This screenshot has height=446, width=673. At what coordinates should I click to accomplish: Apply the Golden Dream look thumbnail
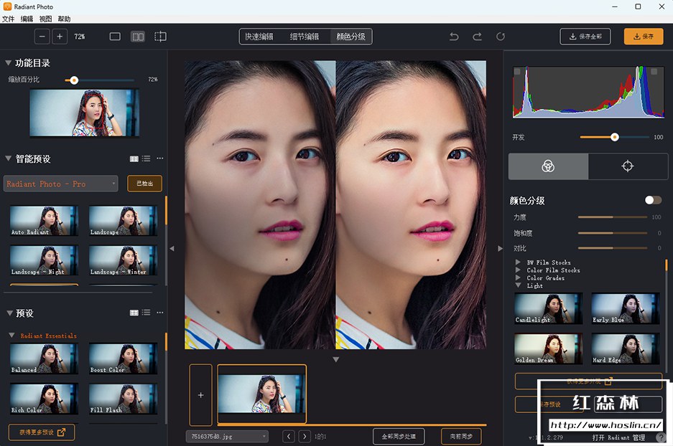point(549,348)
